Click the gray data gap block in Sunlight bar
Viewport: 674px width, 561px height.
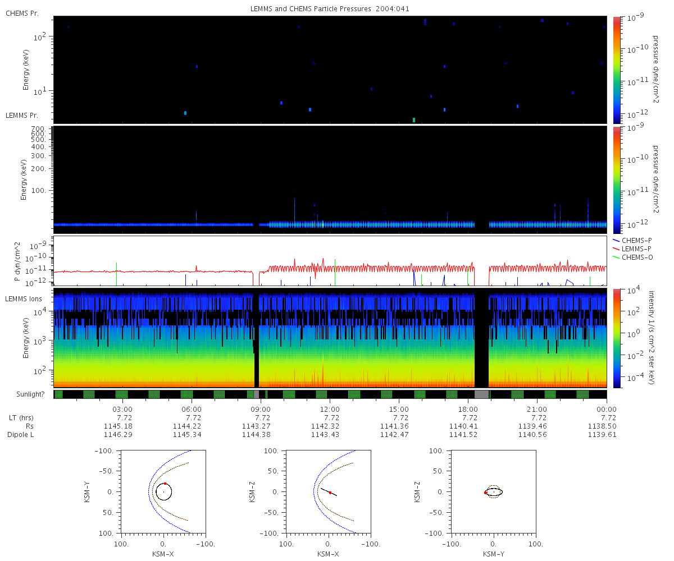pyautogui.click(x=482, y=394)
